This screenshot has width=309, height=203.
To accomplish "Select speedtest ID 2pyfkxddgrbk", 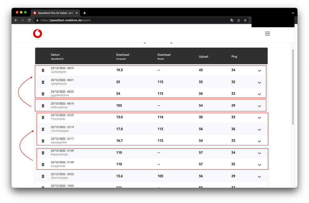I will point(59,72).
